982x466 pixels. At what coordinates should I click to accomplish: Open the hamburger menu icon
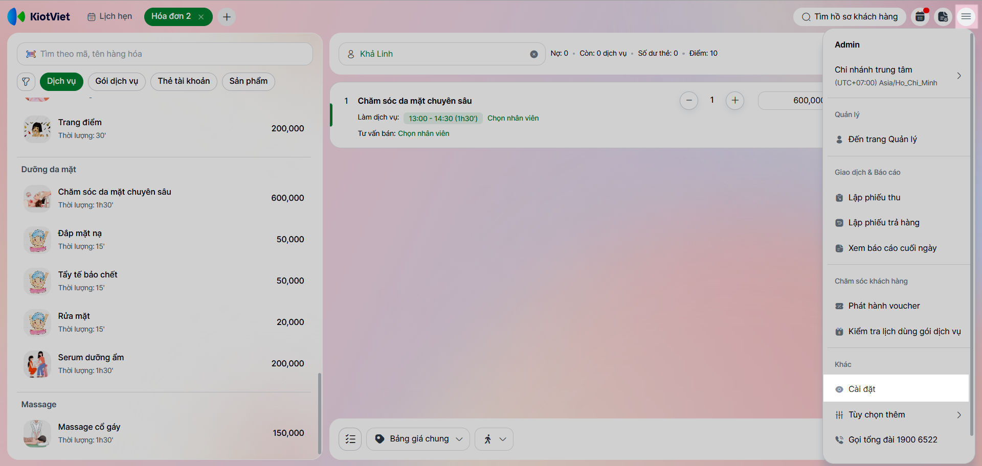(966, 17)
